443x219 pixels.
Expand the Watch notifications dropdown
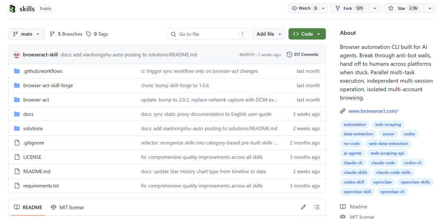pyautogui.click(x=323, y=9)
